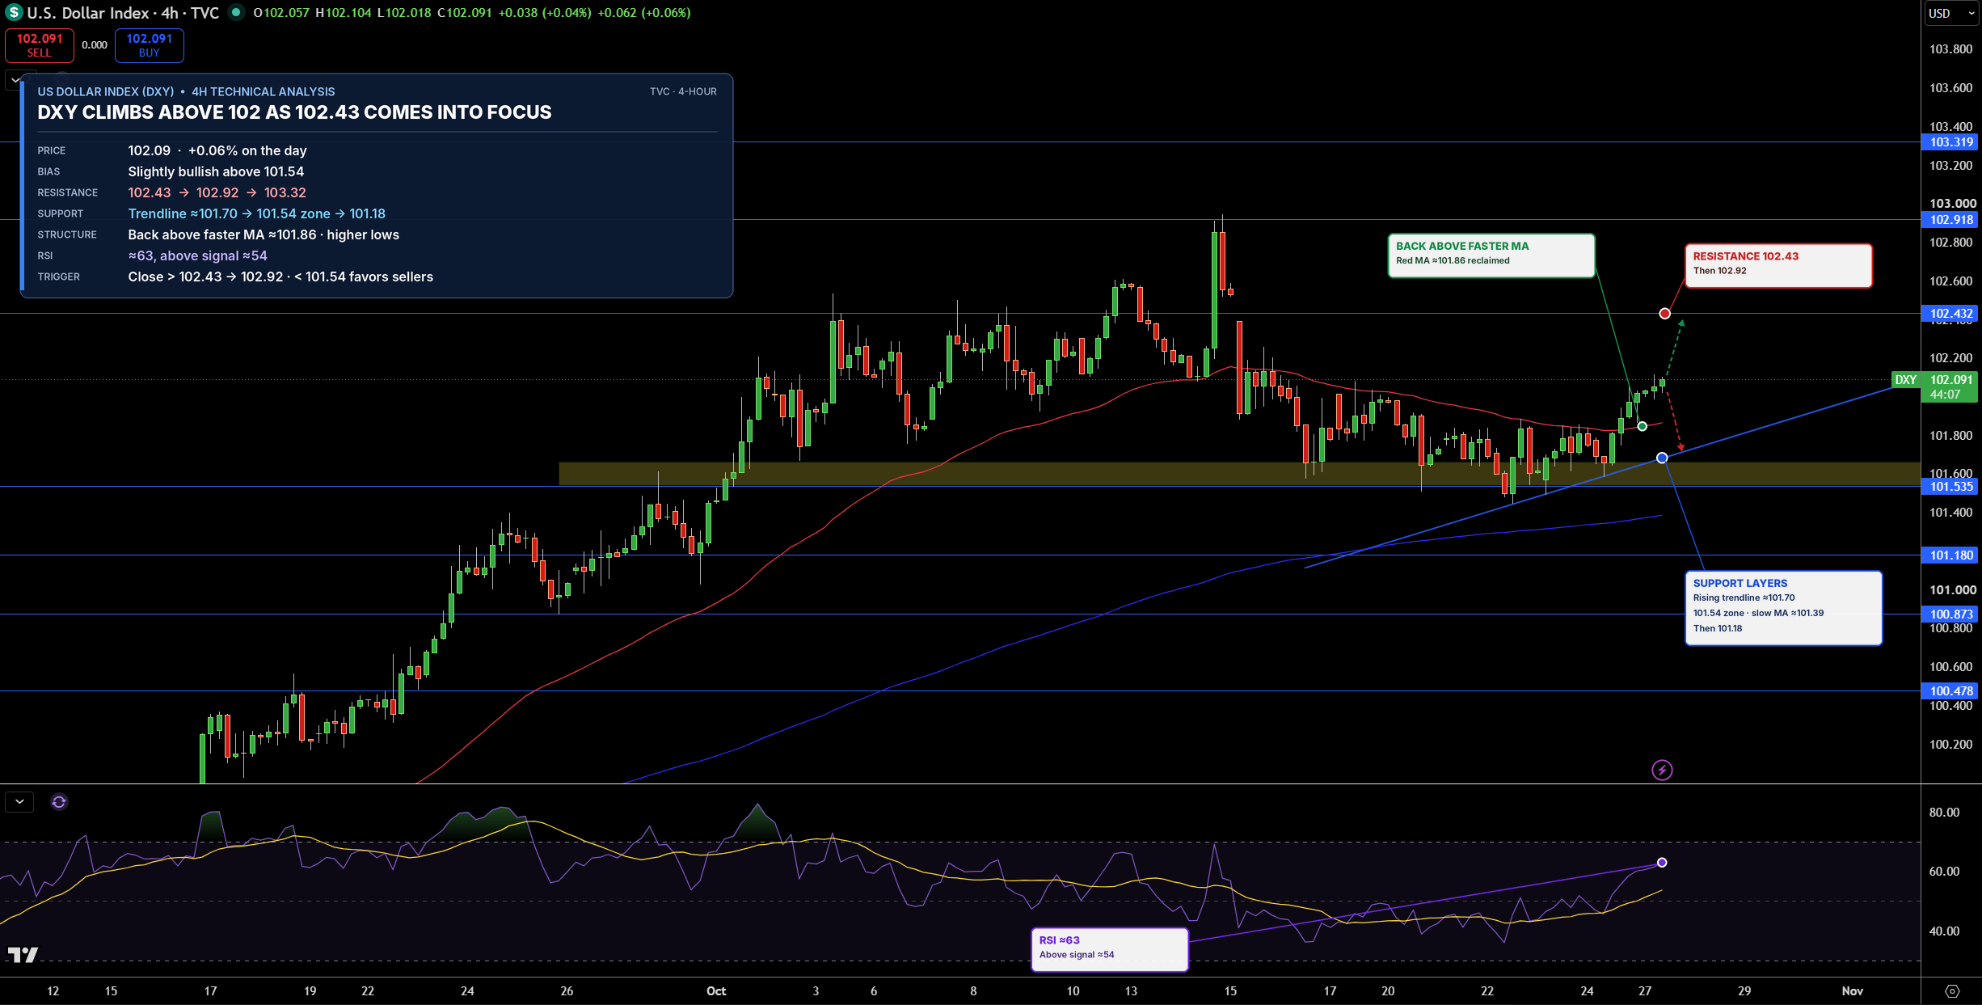This screenshot has height=1005, width=1982.
Task: Select the RESISTANCE 102.43 callout box
Action: coord(1778,265)
